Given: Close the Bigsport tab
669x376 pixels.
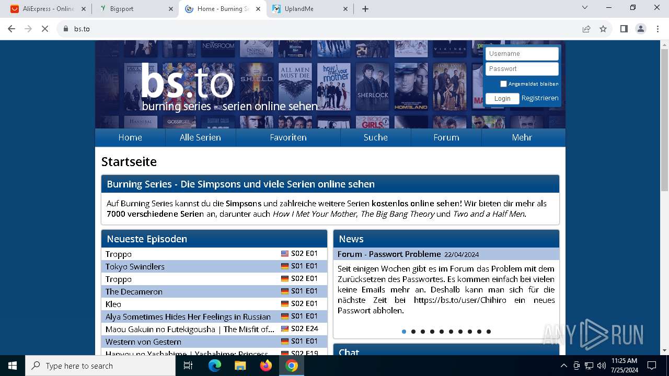Looking at the screenshot, I should tap(171, 8).
